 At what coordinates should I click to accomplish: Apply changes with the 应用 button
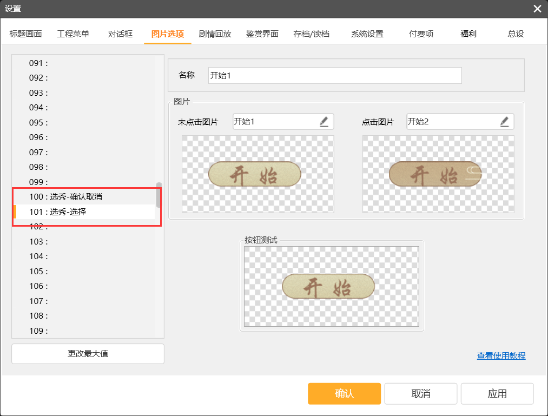497,394
